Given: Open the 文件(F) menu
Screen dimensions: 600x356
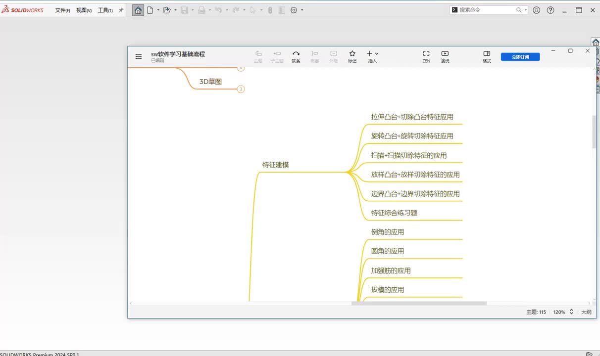Looking at the screenshot, I should [x=62, y=10].
